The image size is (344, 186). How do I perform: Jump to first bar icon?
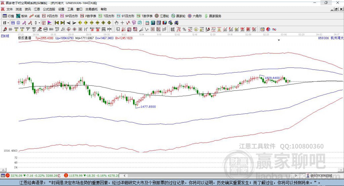(x=56, y=23)
